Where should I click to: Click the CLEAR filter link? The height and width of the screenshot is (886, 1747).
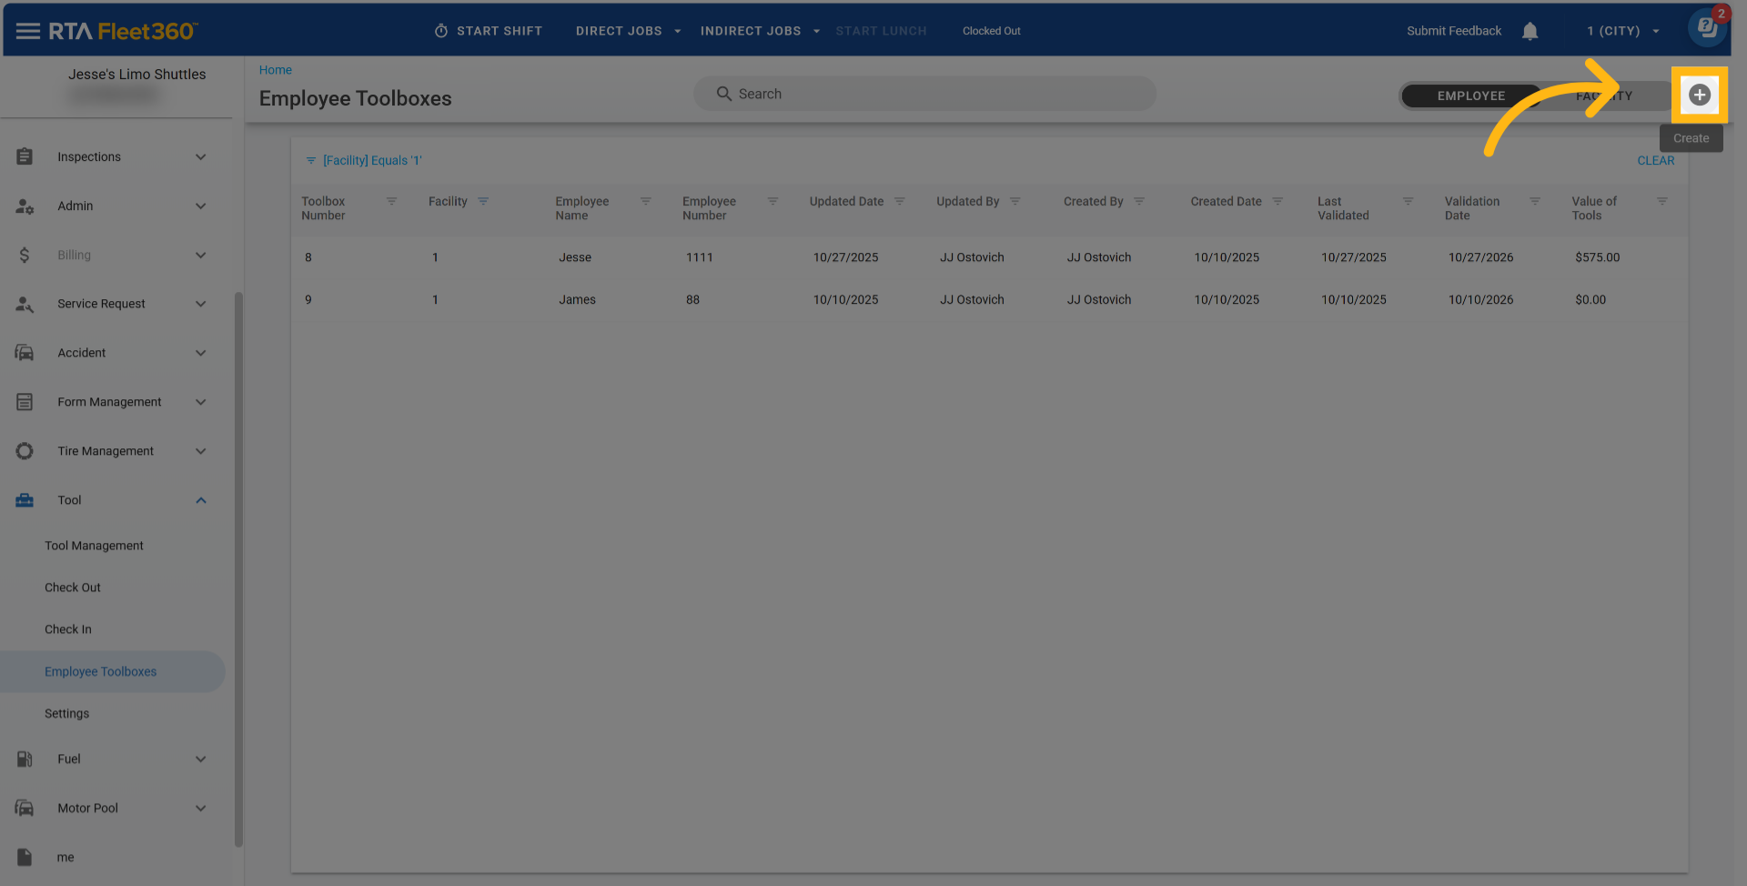[x=1655, y=160]
